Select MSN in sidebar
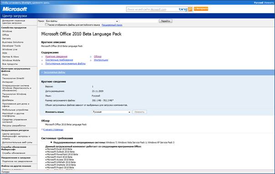This screenshot has height=174, width=275. click(x=5, y=53)
